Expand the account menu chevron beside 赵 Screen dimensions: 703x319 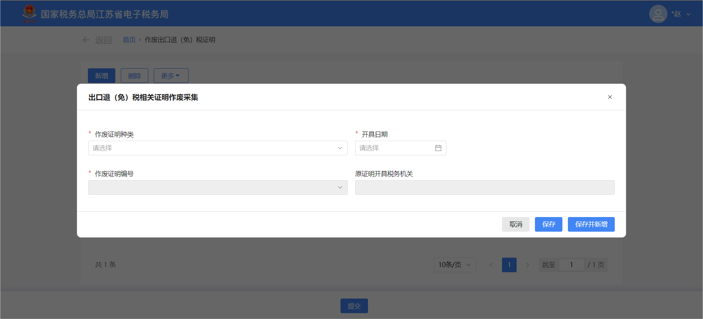688,15
